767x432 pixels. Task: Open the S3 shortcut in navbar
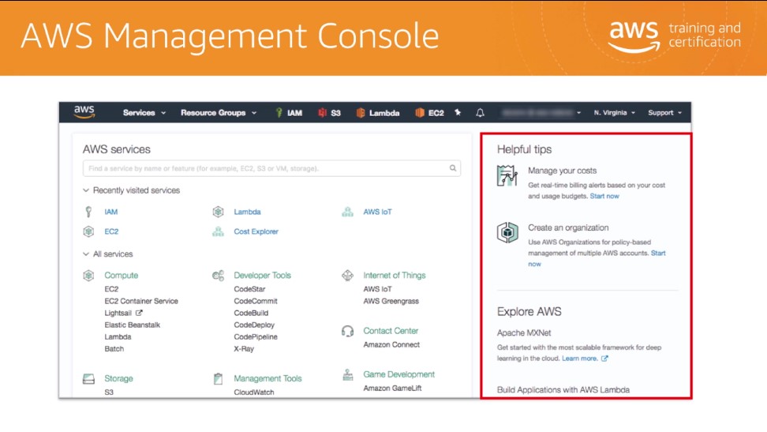pyautogui.click(x=329, y=113)
